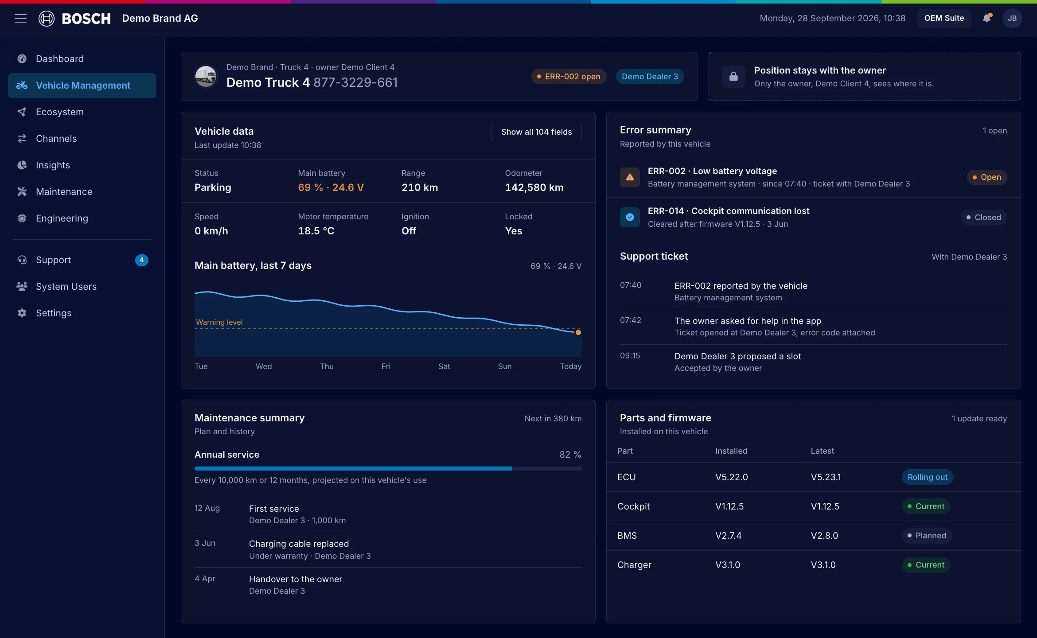
Task: Click the Dashboard gauge icon
Action: (x=22, y=58)
